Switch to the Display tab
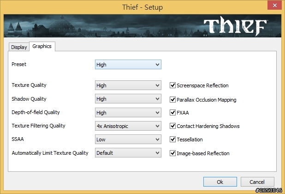The image size is (285, 194). coord(19,47)
